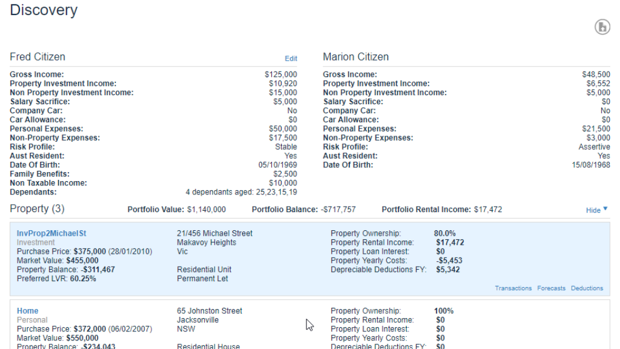Open the Edit link for Fred Citizen
620x349 pixels.
(x=291, y=58)
